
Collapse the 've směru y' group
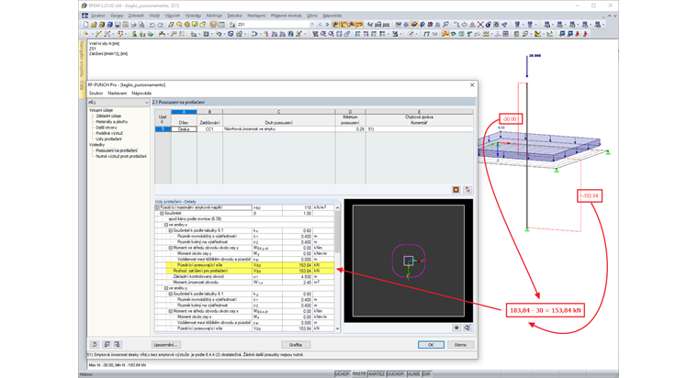pos(166,288)
